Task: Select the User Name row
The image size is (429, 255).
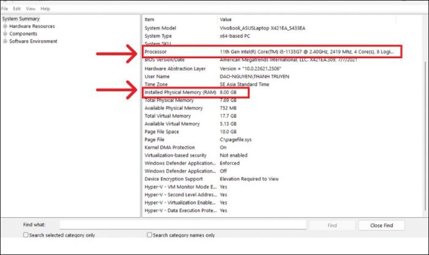Action: 270,76
